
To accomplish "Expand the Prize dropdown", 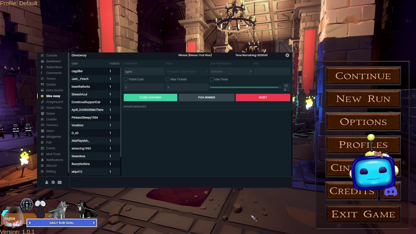I will (x=187, y=71).
